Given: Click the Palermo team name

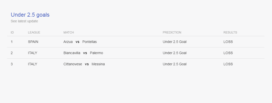Looking at the screenshot, I should 96,53.
